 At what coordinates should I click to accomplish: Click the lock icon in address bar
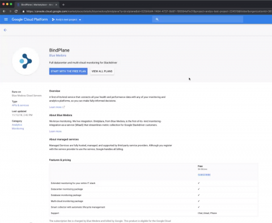pos(23,11)
